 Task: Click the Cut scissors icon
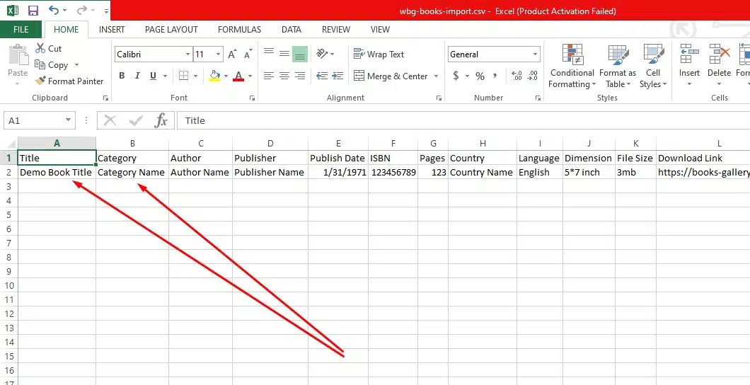pyautogui.click(x=40, y=48)
